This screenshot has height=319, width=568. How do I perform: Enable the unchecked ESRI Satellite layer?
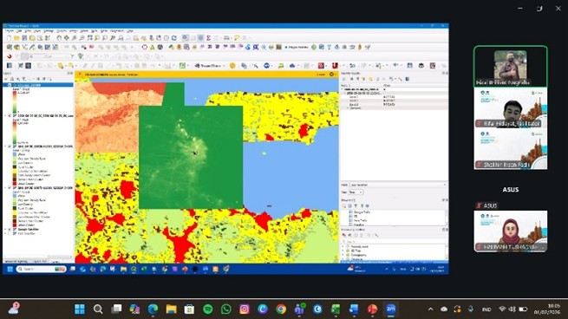10,233
